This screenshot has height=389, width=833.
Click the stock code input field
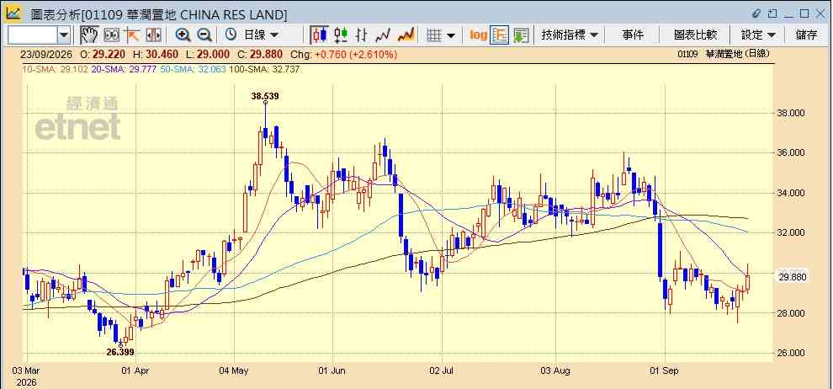click(x=33, y=35)
